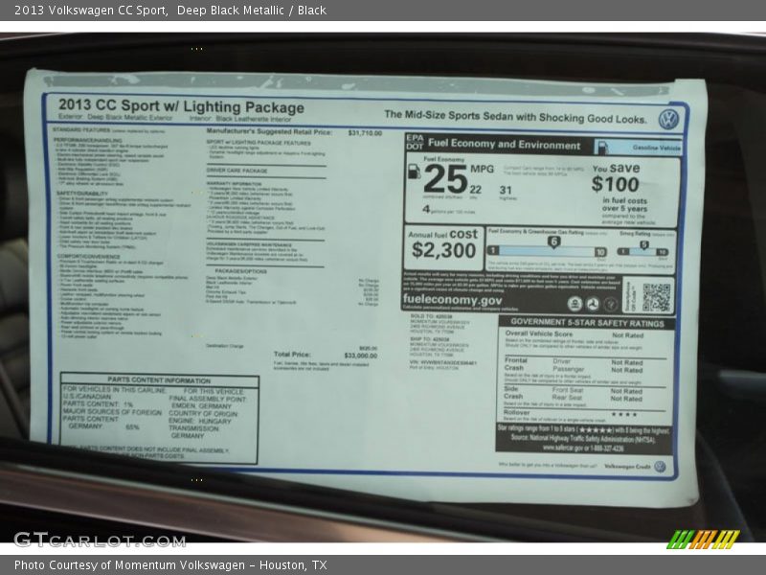Click the top caption "2013 Volkswagen CC Sport, Deep Black Metallic / Black"
Screen dimensions: 766x575
(170, 11)
